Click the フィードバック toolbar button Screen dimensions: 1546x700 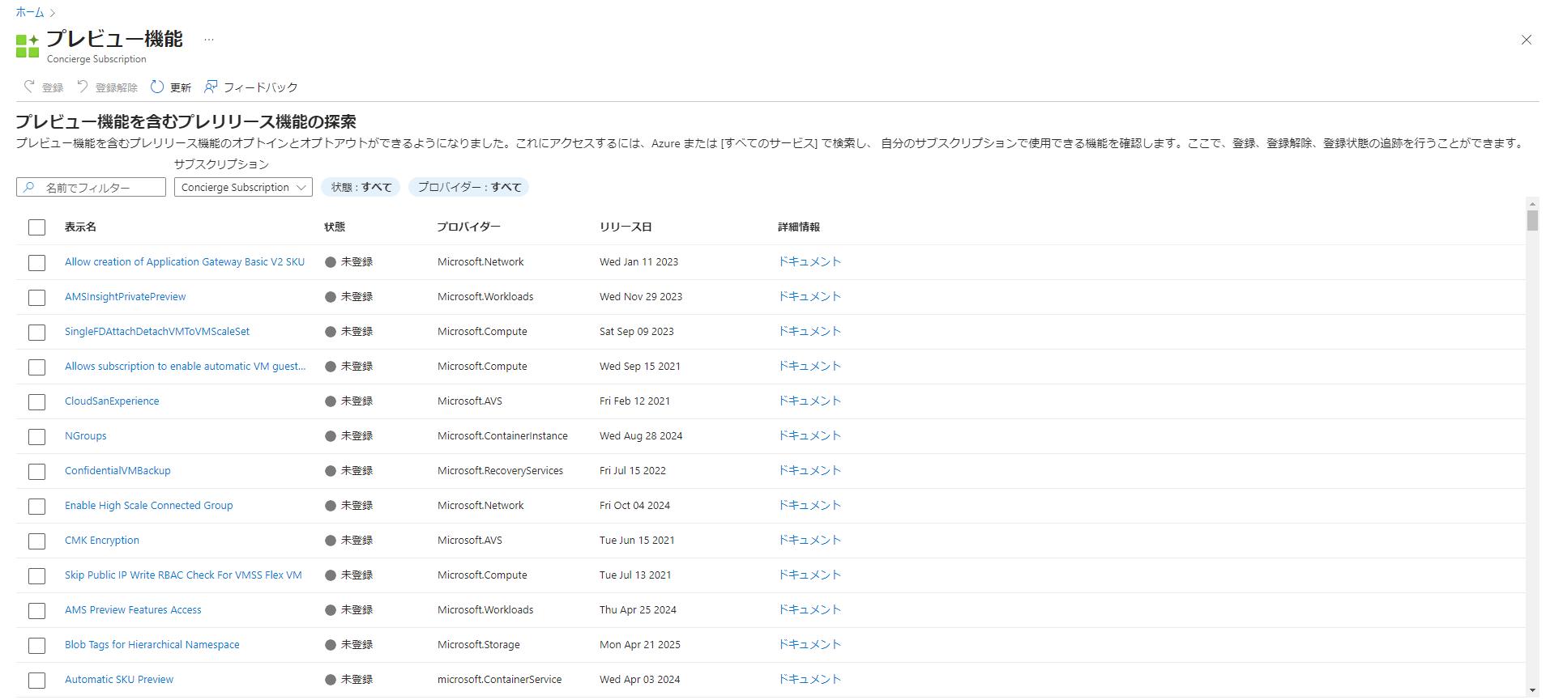[x=251, y=87]
